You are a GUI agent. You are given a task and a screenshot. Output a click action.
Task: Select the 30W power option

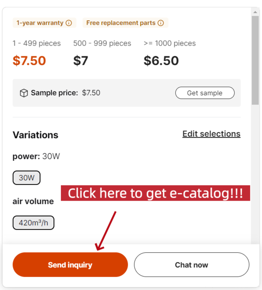27,178
